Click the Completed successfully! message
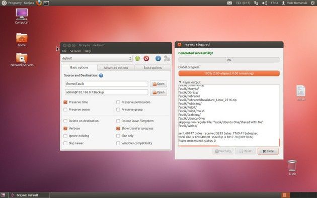This screenshot has width=317, height=198. tap(196, 53)
